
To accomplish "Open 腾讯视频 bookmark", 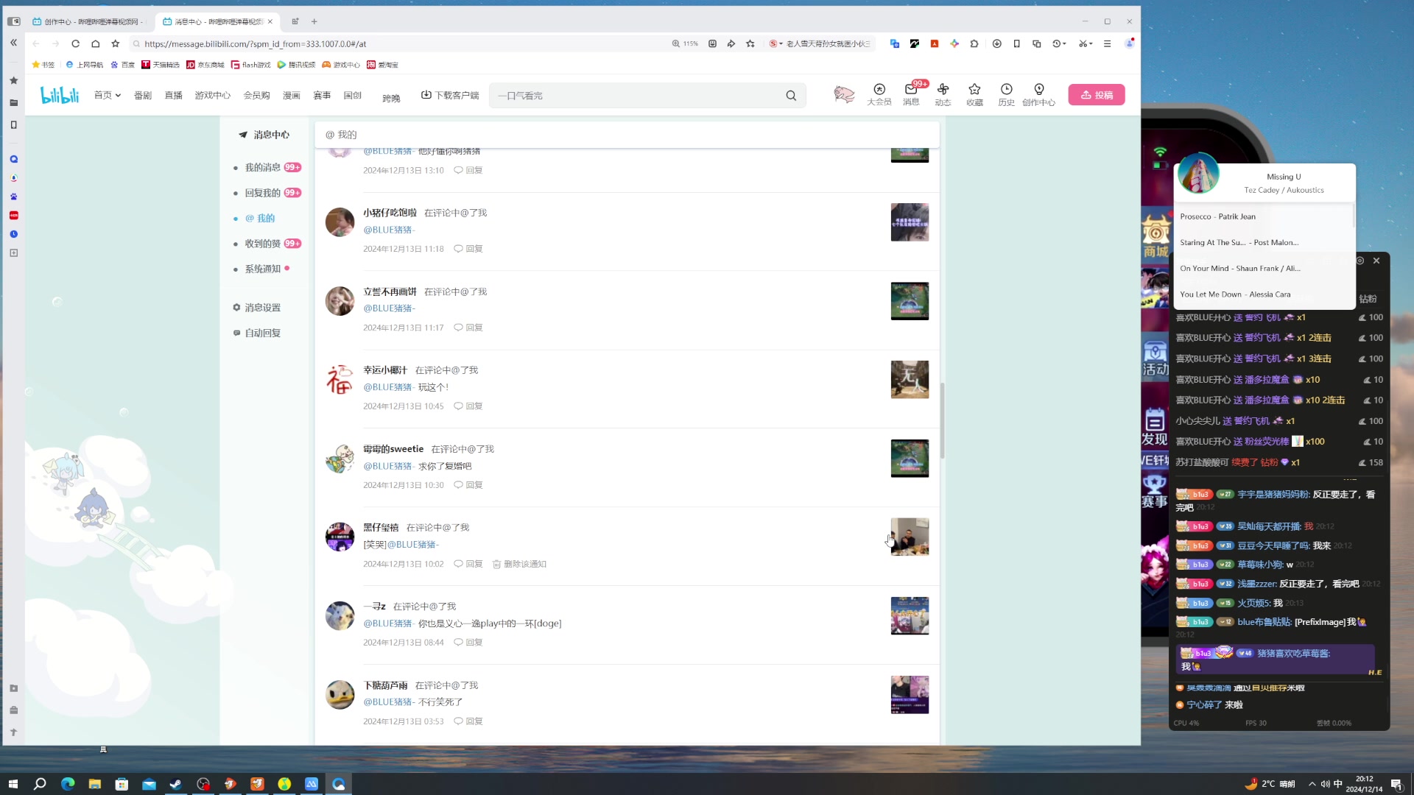I will 296,65.
